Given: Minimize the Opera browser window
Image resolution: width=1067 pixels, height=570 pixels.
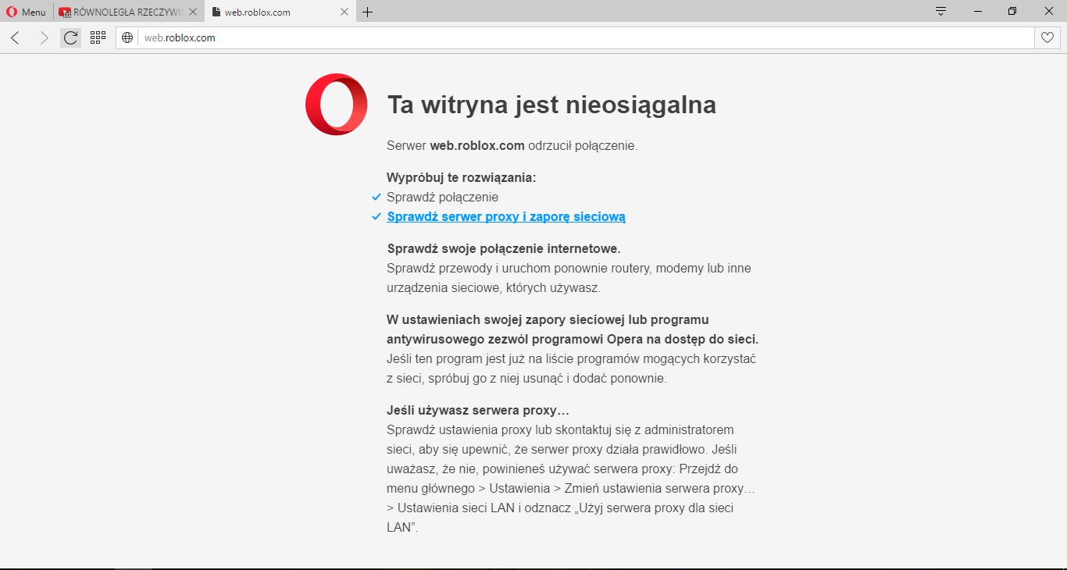Looking at the screenshot, I should [978, 12].
